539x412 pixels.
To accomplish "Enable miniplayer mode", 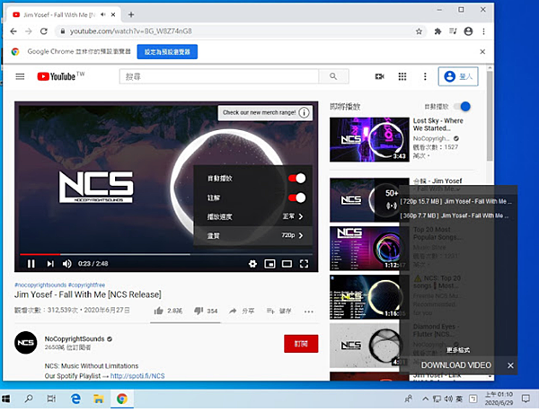I will (269, 264).
